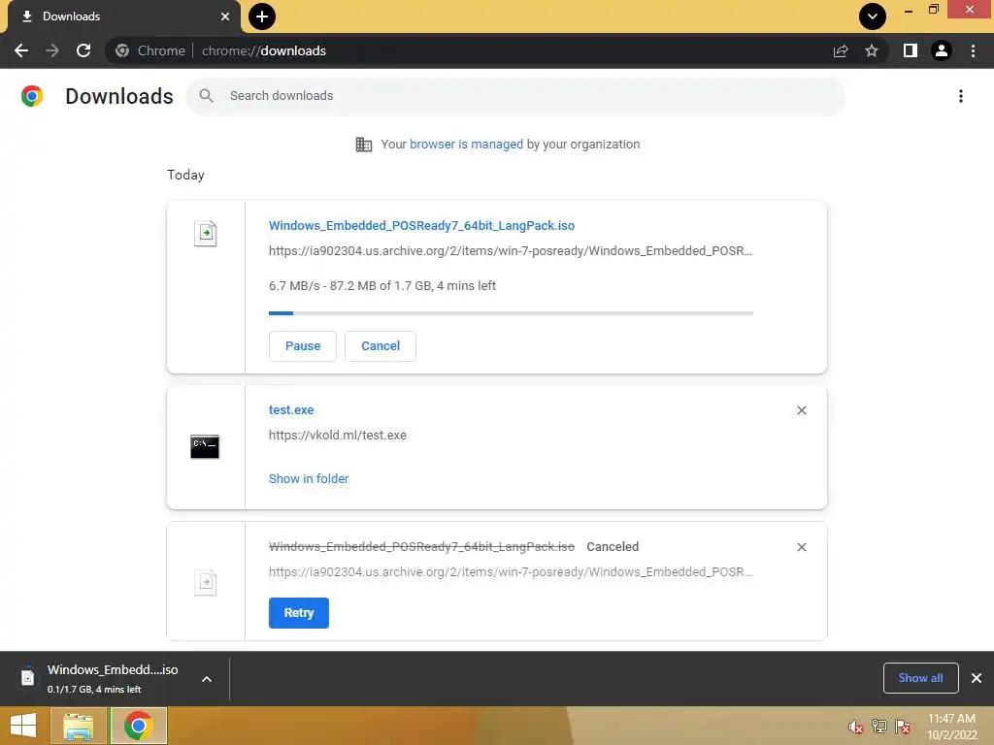
Task: Show test.exe in folder
Action: [309, 479]
